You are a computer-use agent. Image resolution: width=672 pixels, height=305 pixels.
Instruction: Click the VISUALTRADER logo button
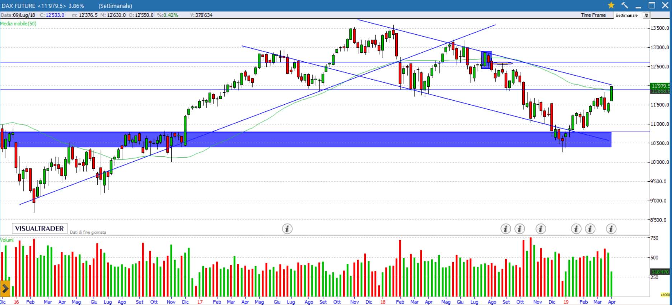(39, 229)
